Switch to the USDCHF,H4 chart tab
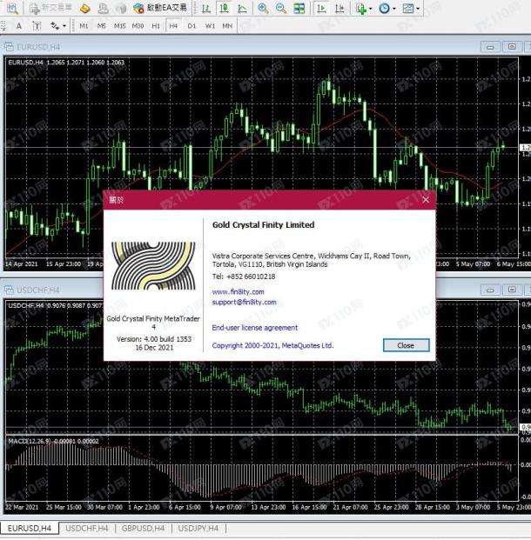This screenshot has width=531, height=540. point(86,529)
